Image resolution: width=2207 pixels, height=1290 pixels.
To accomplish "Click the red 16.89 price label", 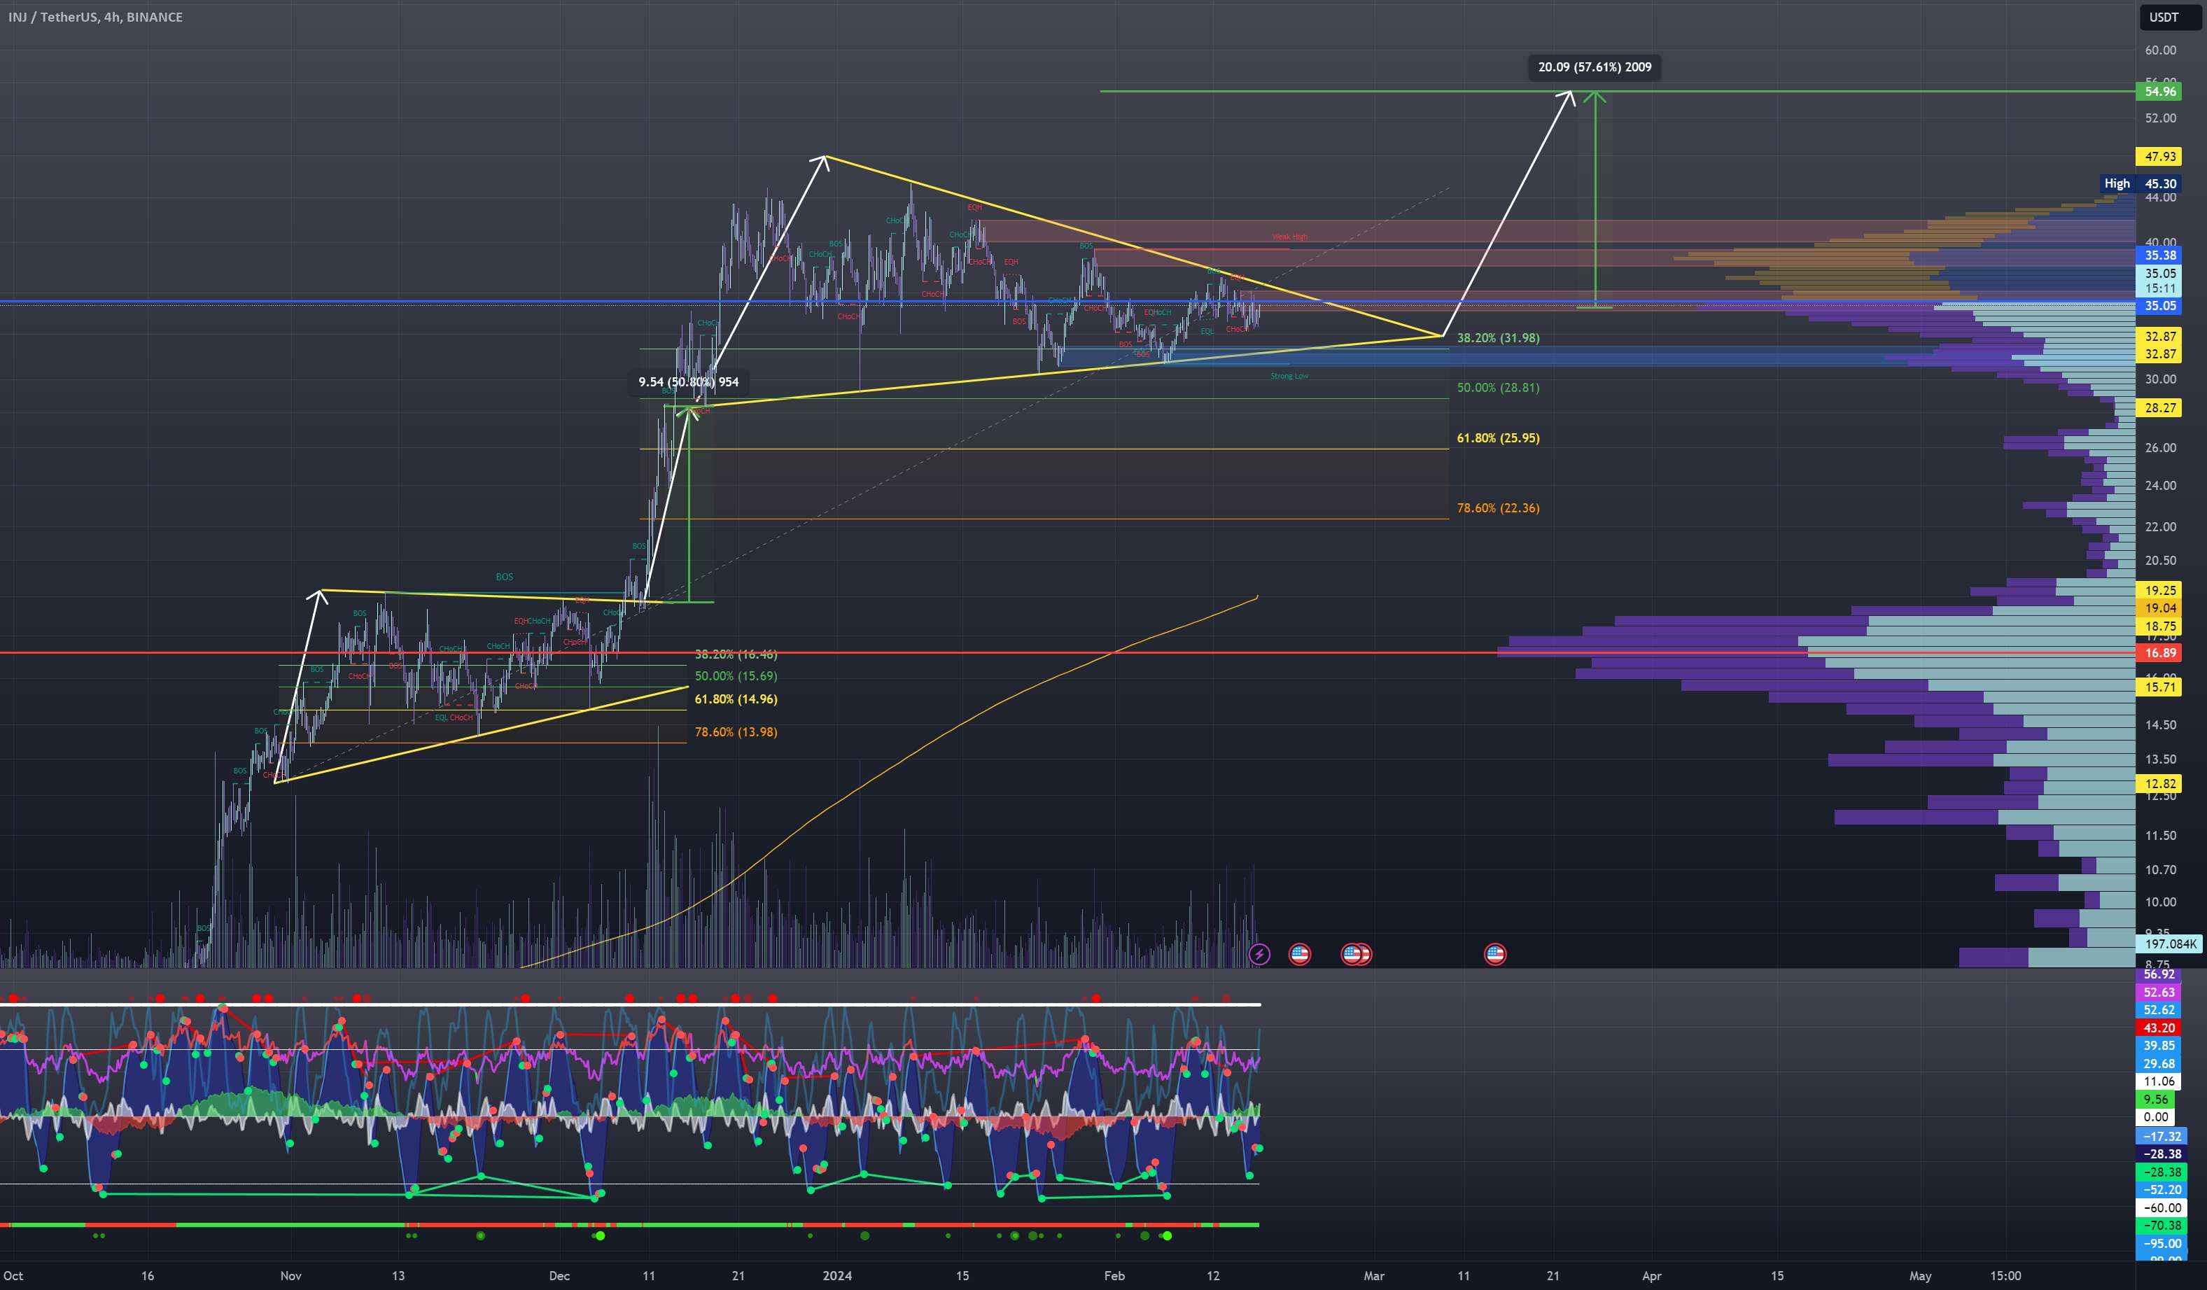I will tap(2161, 652).
